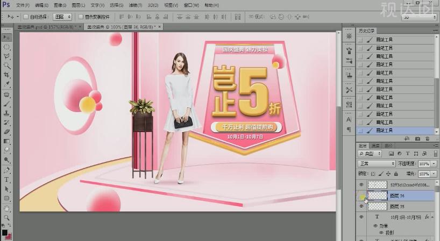
Task: Swap foreground and background colors
Action: click(10, 225)
